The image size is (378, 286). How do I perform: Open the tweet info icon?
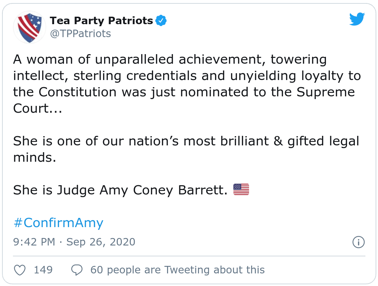[x=359, y=242]
